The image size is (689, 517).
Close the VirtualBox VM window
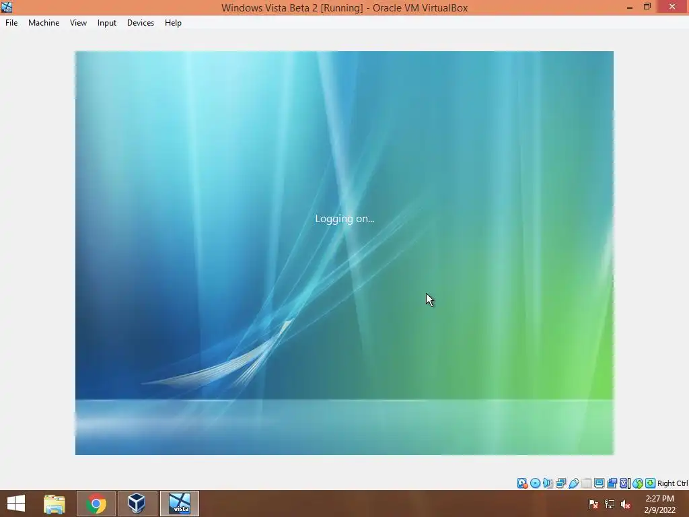tap(672, 7)
